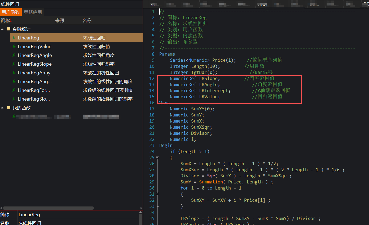Viewport: 369px width, 225px height.
Task: Click the fx icon beside LinearReg
Action: coord(14,38)
